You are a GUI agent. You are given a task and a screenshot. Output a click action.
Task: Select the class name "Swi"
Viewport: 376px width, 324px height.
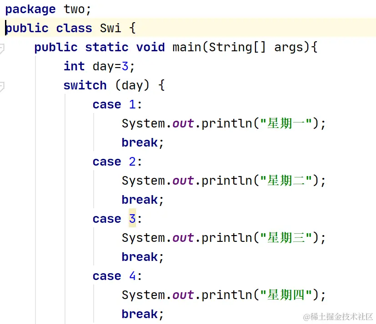pos(110,28)
